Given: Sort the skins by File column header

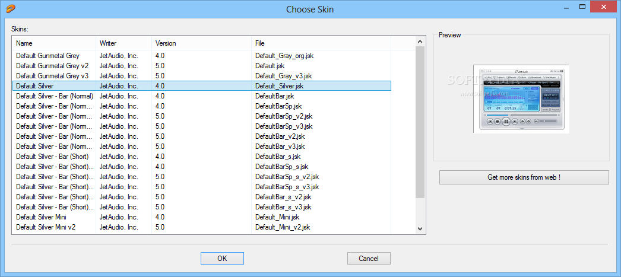Looking at the screenshot, I should point(321,43).
